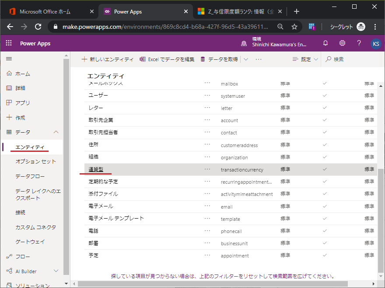Click the environment picker icon
The height and width of the screenshot is (288, 385).
(x=244, y=44)
